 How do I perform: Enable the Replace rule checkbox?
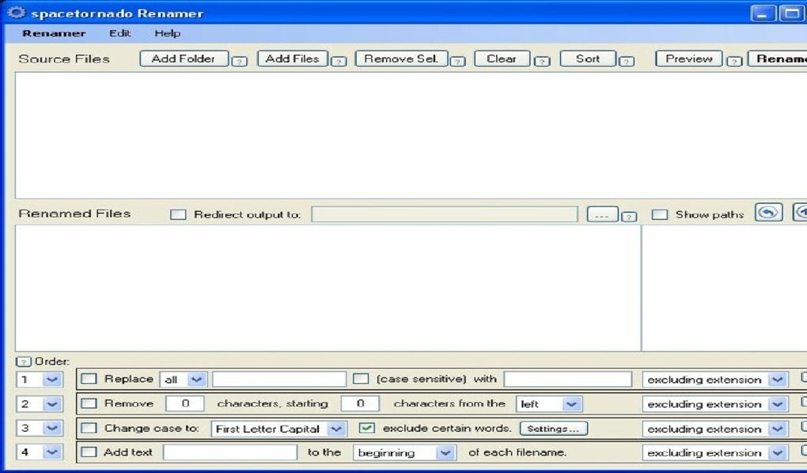tap(89, 379)
